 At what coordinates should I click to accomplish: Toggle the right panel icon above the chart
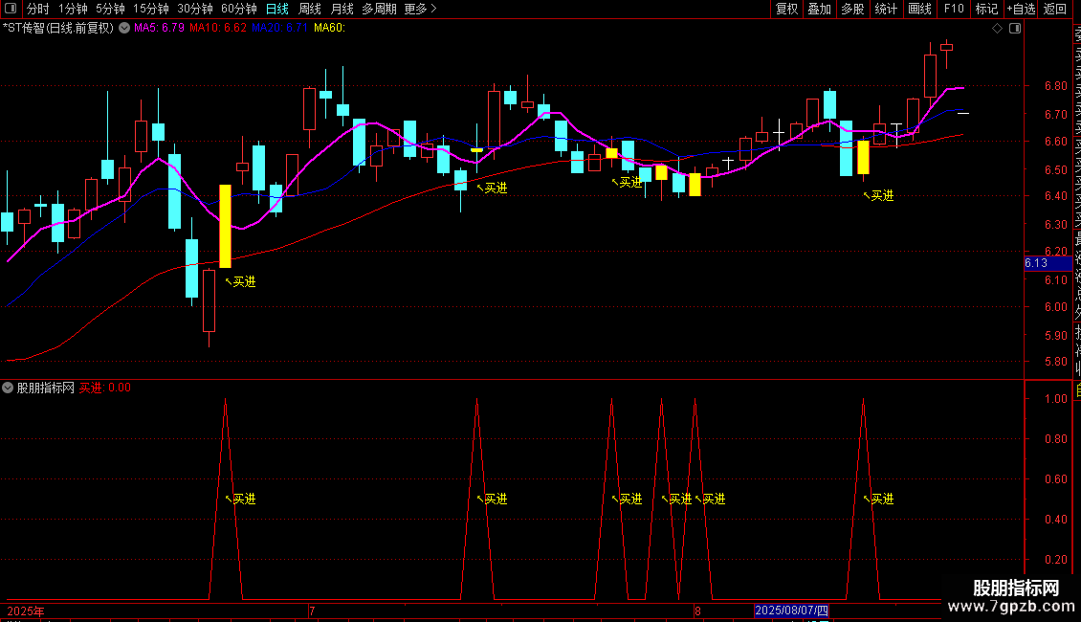point(1015,29)
